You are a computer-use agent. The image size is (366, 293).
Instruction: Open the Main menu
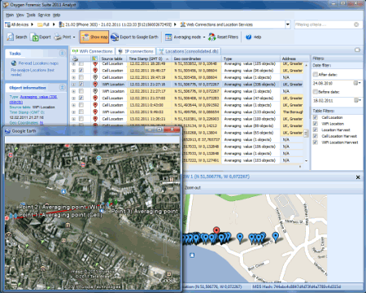[x=10, y=15]
